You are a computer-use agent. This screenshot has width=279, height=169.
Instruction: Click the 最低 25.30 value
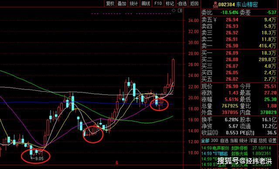coord(270,99)
